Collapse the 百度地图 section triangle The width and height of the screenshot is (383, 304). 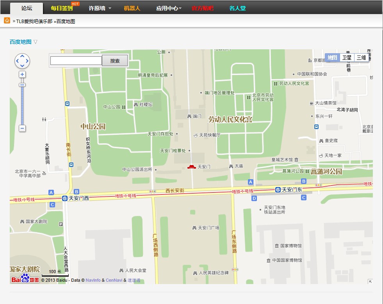pos(36,42)
